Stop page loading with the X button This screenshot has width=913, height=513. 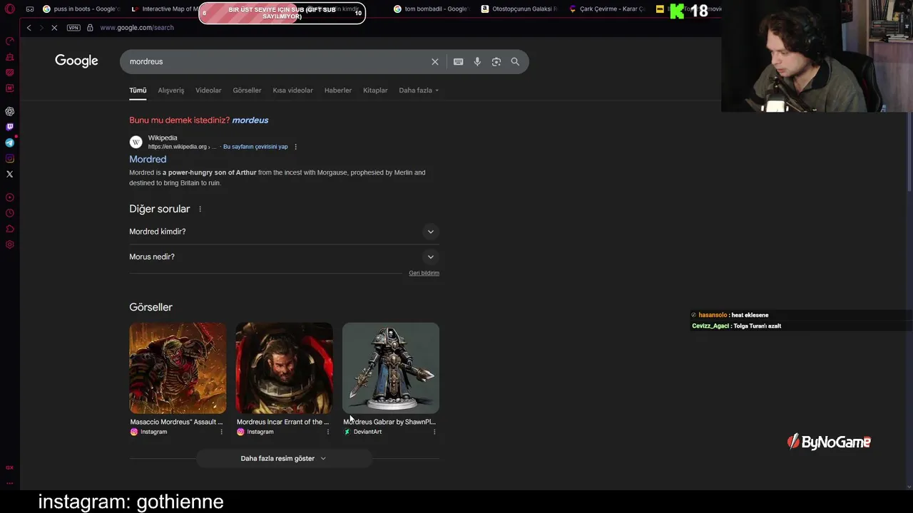[54, 28]
